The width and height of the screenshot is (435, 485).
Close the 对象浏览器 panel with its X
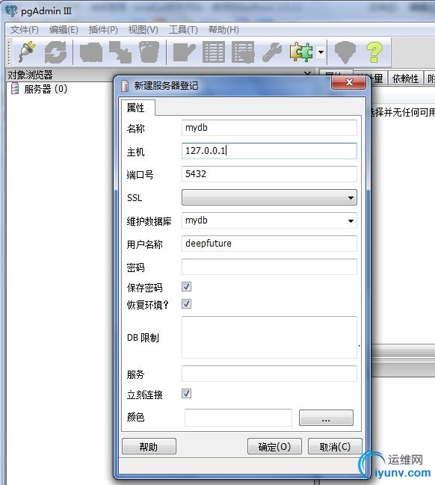(307, 74)
